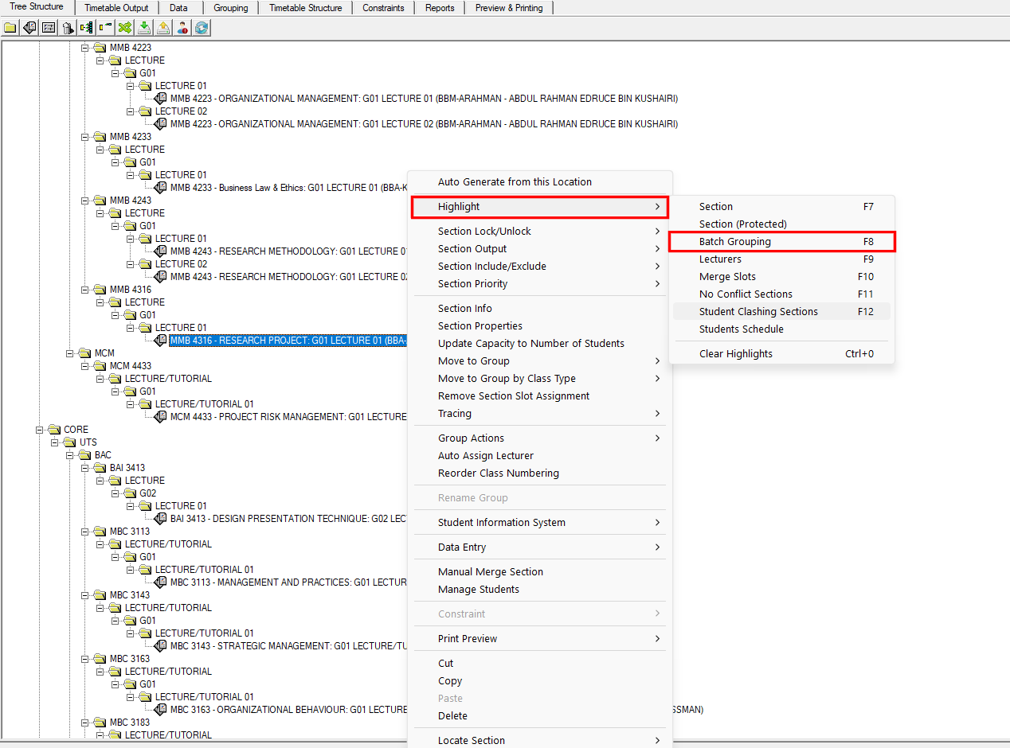Collapse the MCM 4433 tree node

(85, 366)
